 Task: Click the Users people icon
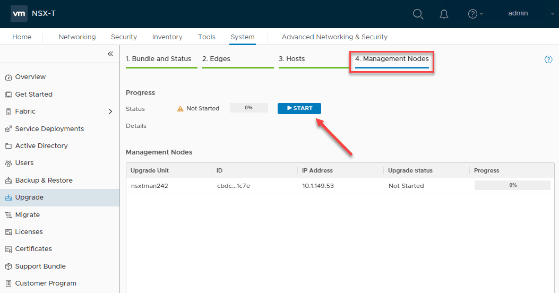tap(8, 163)
